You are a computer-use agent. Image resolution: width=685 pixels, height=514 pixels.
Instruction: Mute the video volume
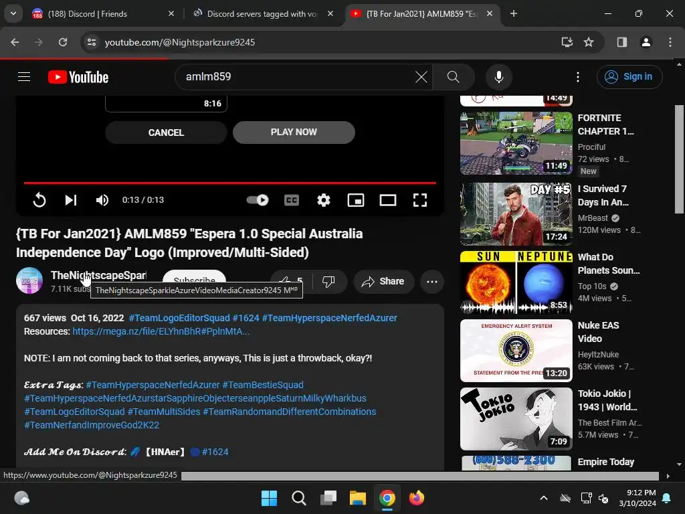click(102, 199)
